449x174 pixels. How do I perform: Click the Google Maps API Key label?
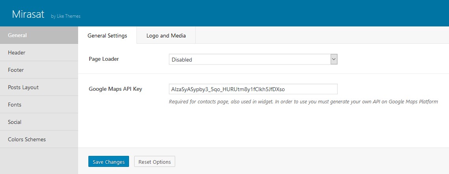[115, 89]
